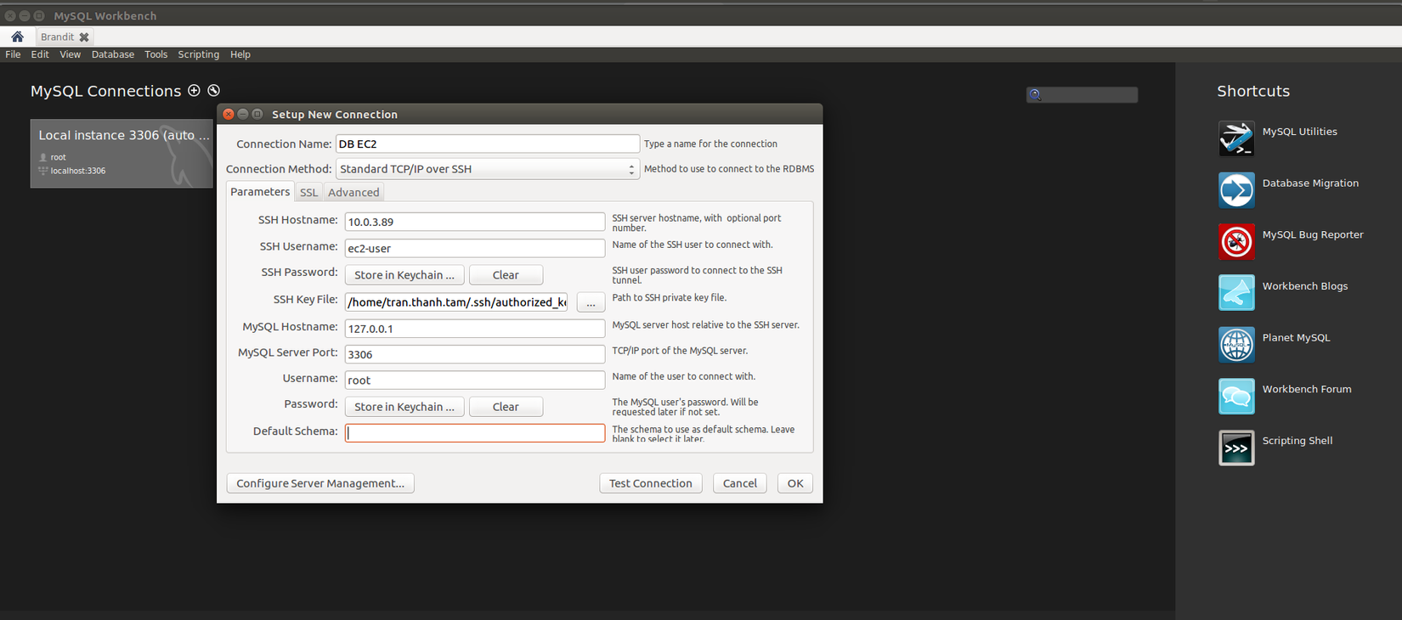Focus the Connection Name field

click(488, 144)
